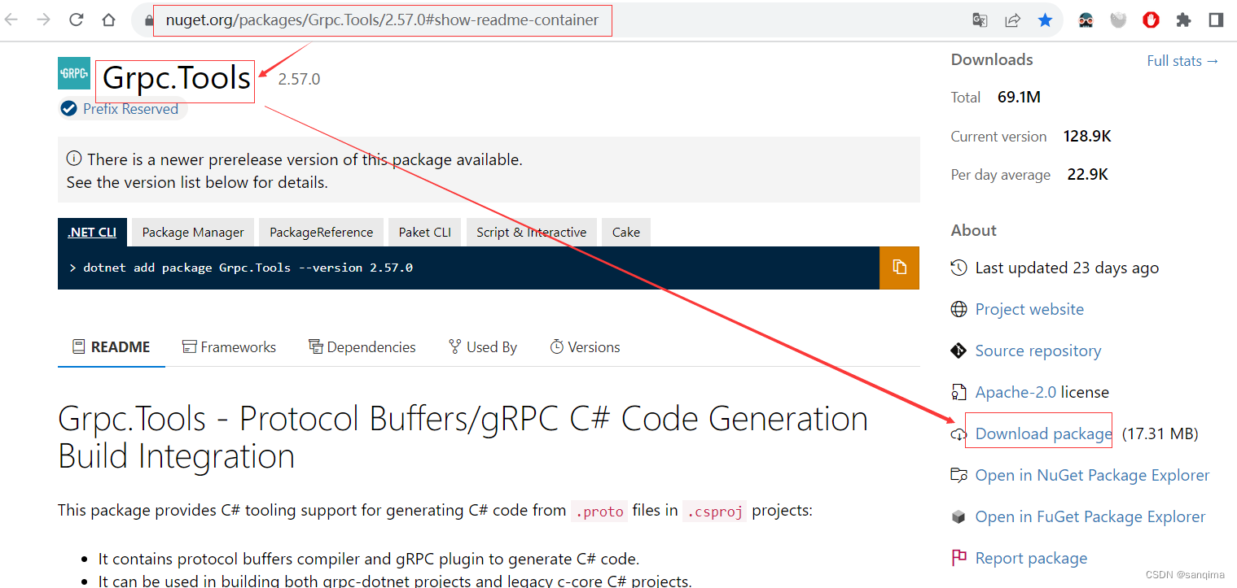
Task: Click the address bar lock icon
Action: [148, 20]
